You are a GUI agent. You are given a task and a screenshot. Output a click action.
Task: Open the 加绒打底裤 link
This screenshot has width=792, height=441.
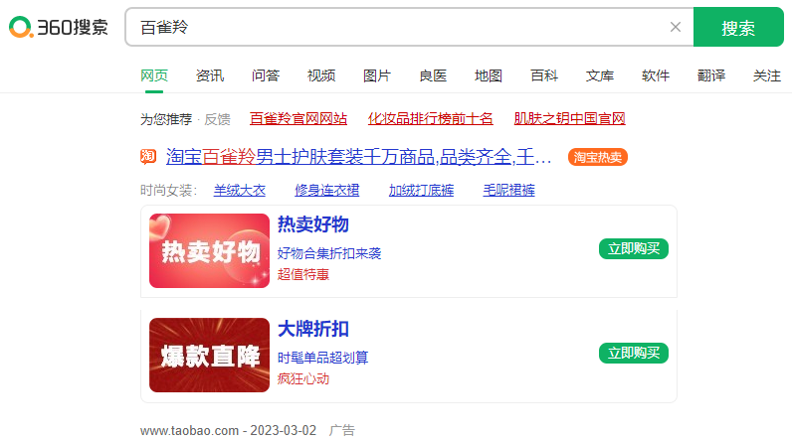coord(421,191)
